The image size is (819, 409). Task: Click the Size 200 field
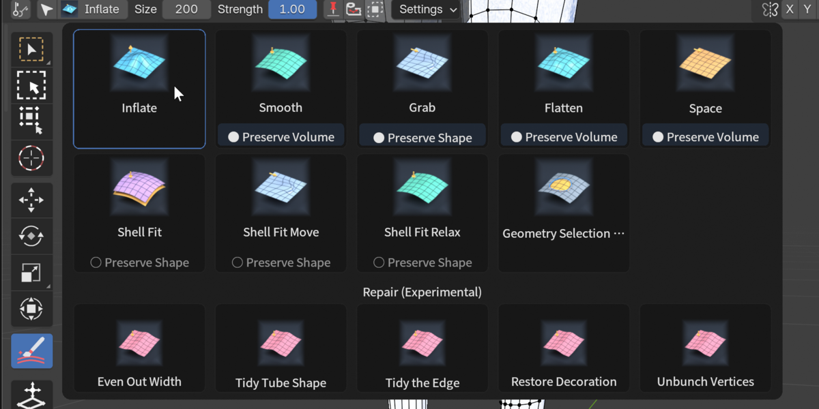pyautogui.click(x=186, y=10)
